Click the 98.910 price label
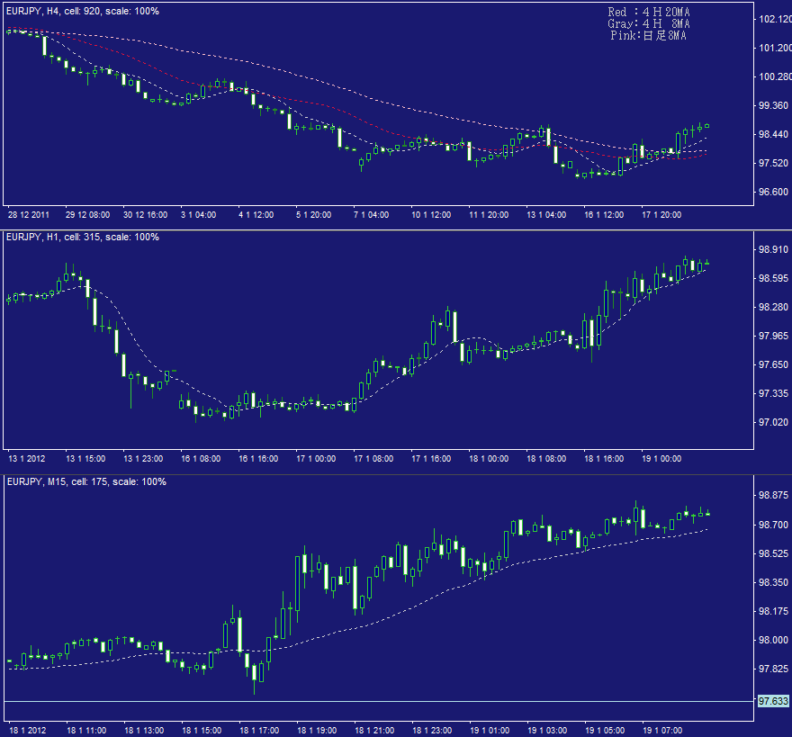This screenshot has height=737, width=792. pos(773,249)
